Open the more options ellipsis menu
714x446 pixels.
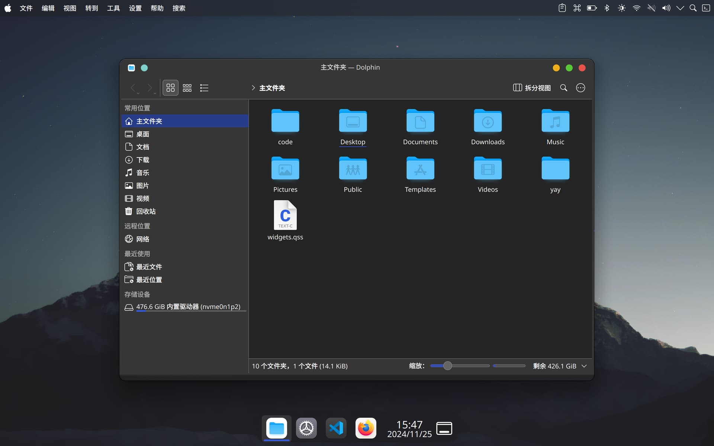click(580, 88)
